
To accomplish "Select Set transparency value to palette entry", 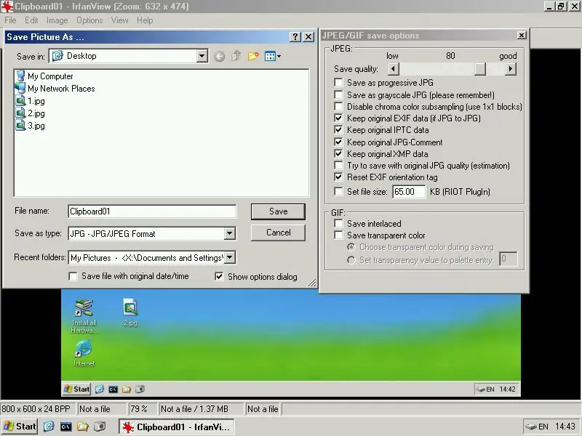I will 351,260.
